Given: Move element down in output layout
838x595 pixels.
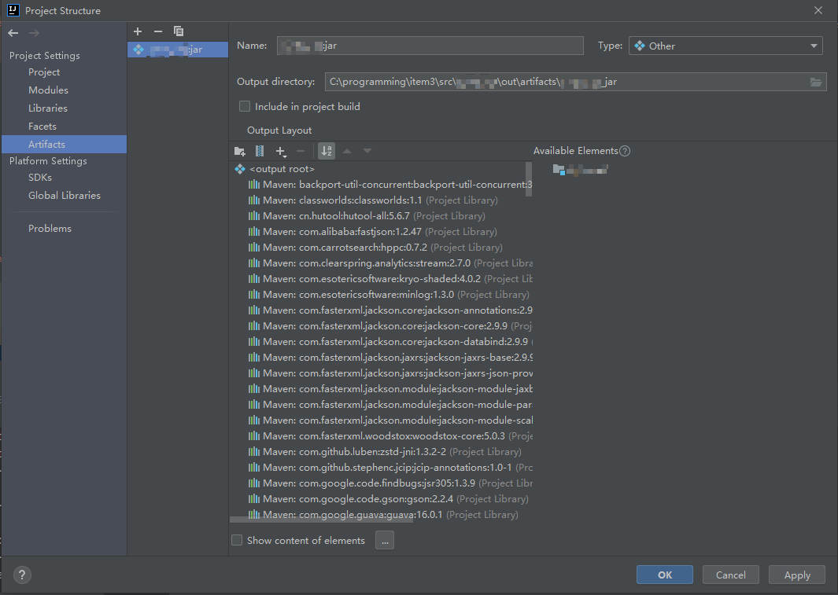Looking at the screenshot, I should pos(367,151).
